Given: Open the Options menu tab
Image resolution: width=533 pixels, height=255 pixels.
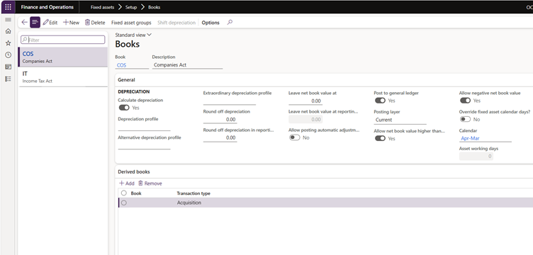Looking at the screenshot, I should [211, 23].
